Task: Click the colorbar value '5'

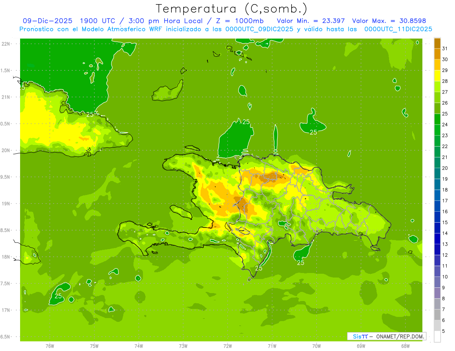Action: 444,331
